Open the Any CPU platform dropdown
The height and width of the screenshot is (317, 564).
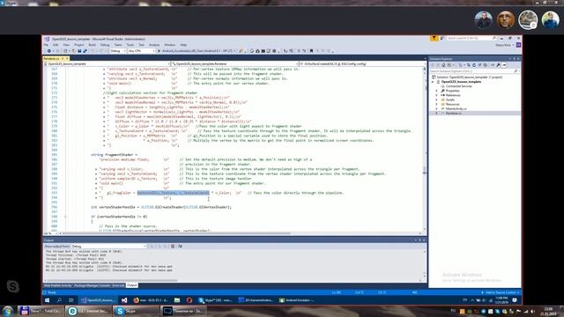(141, 51)
